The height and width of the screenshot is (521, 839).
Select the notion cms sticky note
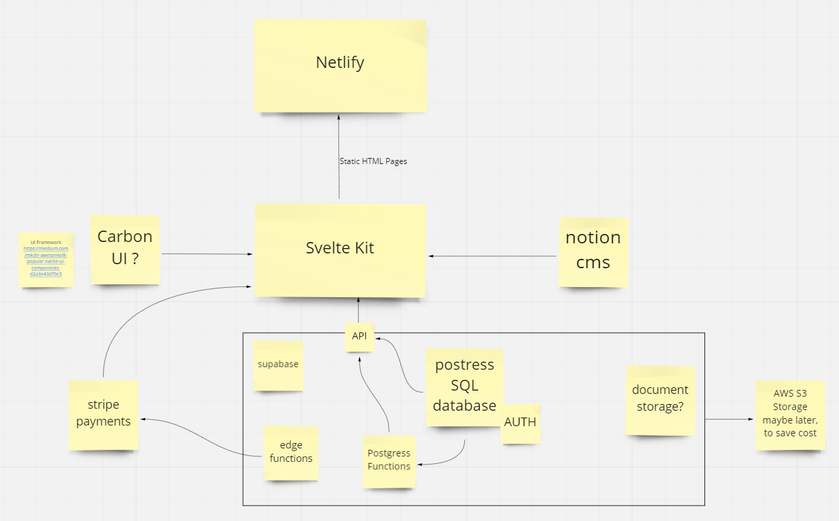[x=593, y=252]
